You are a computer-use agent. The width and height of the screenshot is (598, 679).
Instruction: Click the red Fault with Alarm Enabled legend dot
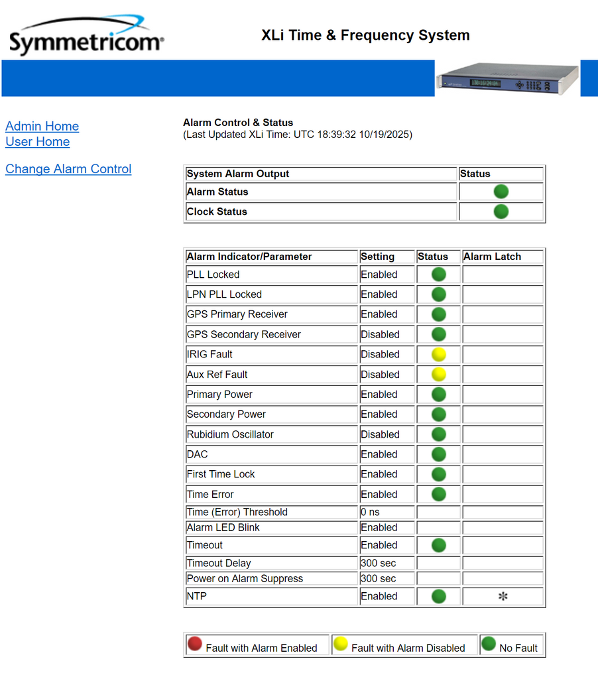[195, 644]
